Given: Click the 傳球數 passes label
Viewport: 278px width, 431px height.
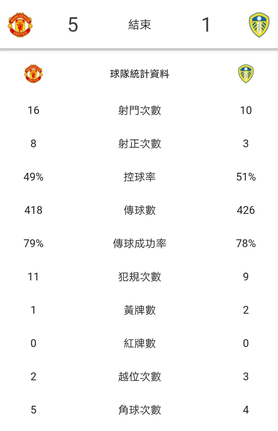Looking at the screenshot, I should point(139,210).
